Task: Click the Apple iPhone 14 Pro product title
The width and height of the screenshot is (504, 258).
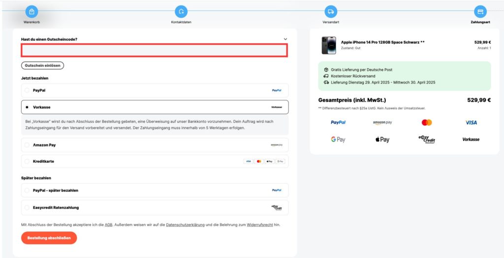Action: point(382,42)
